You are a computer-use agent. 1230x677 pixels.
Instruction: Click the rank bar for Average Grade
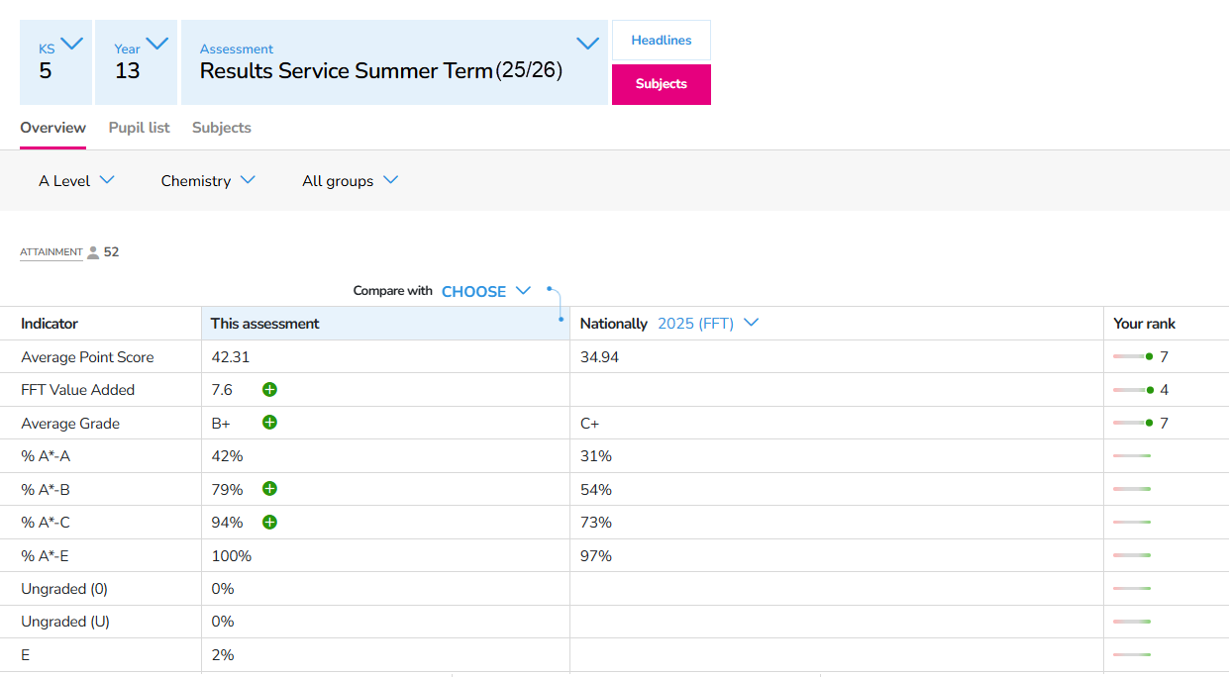1133,423
